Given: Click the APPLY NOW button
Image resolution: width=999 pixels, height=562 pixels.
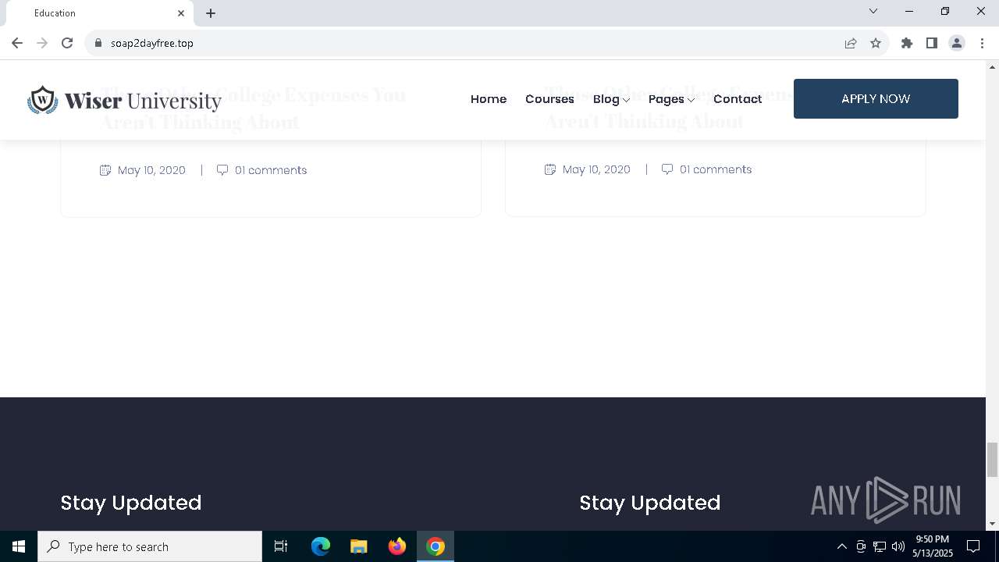Looking at the screenshot, I should (876, 99).
